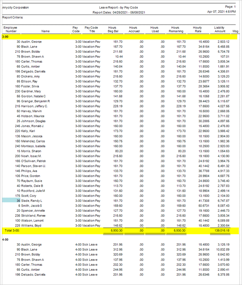Click Morris, Sharon name
This screenshot has width=242, height=285.
pyautogui.click(x=31, y=151)
